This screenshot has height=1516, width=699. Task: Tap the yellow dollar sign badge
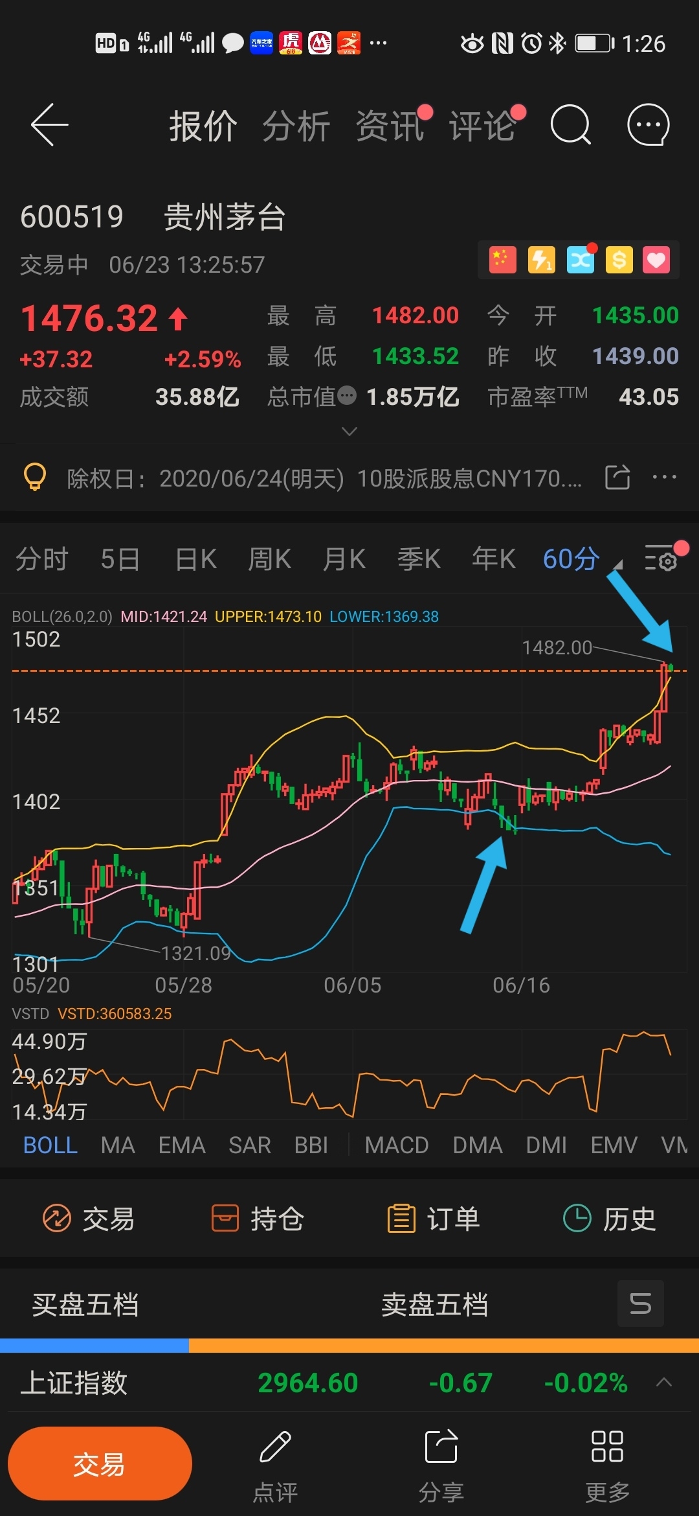coord(619,260)
